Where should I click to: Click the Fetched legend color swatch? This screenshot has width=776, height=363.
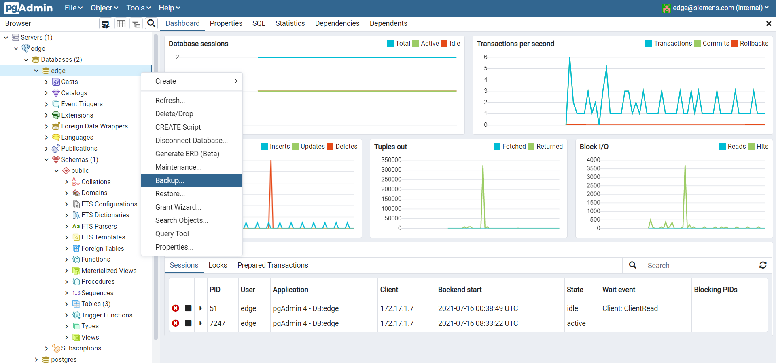pyautogui.click(x=497, y=147)
